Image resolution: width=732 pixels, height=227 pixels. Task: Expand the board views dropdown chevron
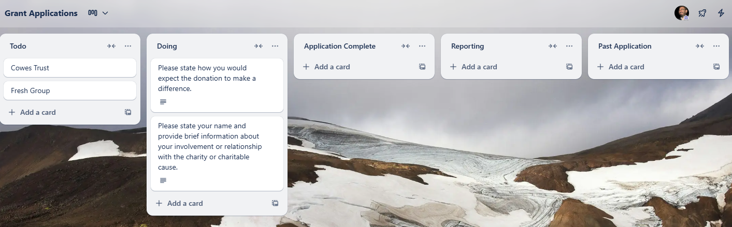pos(105,13)
